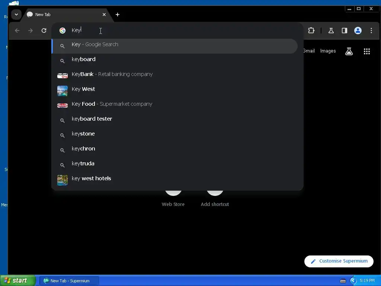
Task: Click search icon beside 'keystone'
Action: pyautogui.click(x=63, y=135)
